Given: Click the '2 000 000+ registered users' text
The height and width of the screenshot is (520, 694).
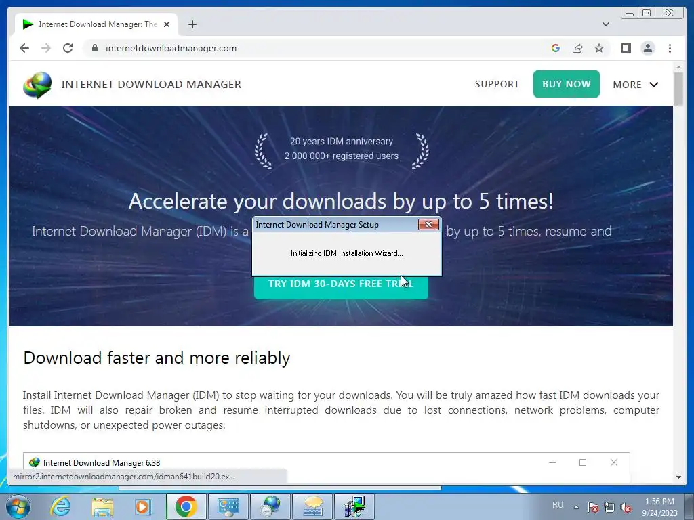Looking at the screenshot, I should (x=342, y=156).
